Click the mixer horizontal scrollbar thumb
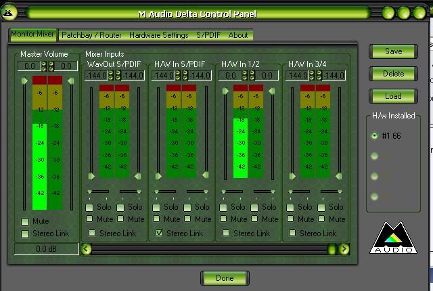The image size is (433, 291). click(332, 249)
